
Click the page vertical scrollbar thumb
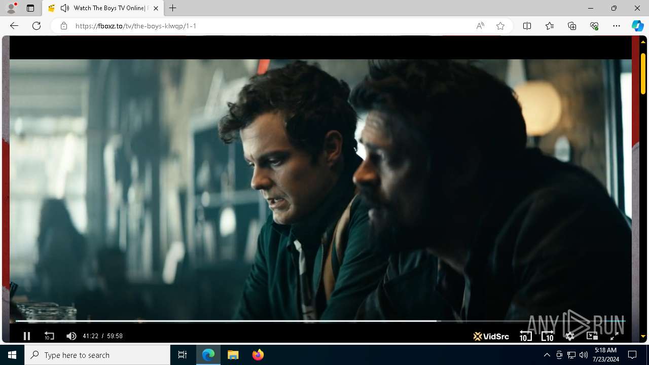(643, 74)
